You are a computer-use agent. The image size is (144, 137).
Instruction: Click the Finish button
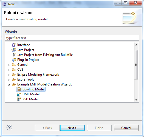click(x=99, y=128)
